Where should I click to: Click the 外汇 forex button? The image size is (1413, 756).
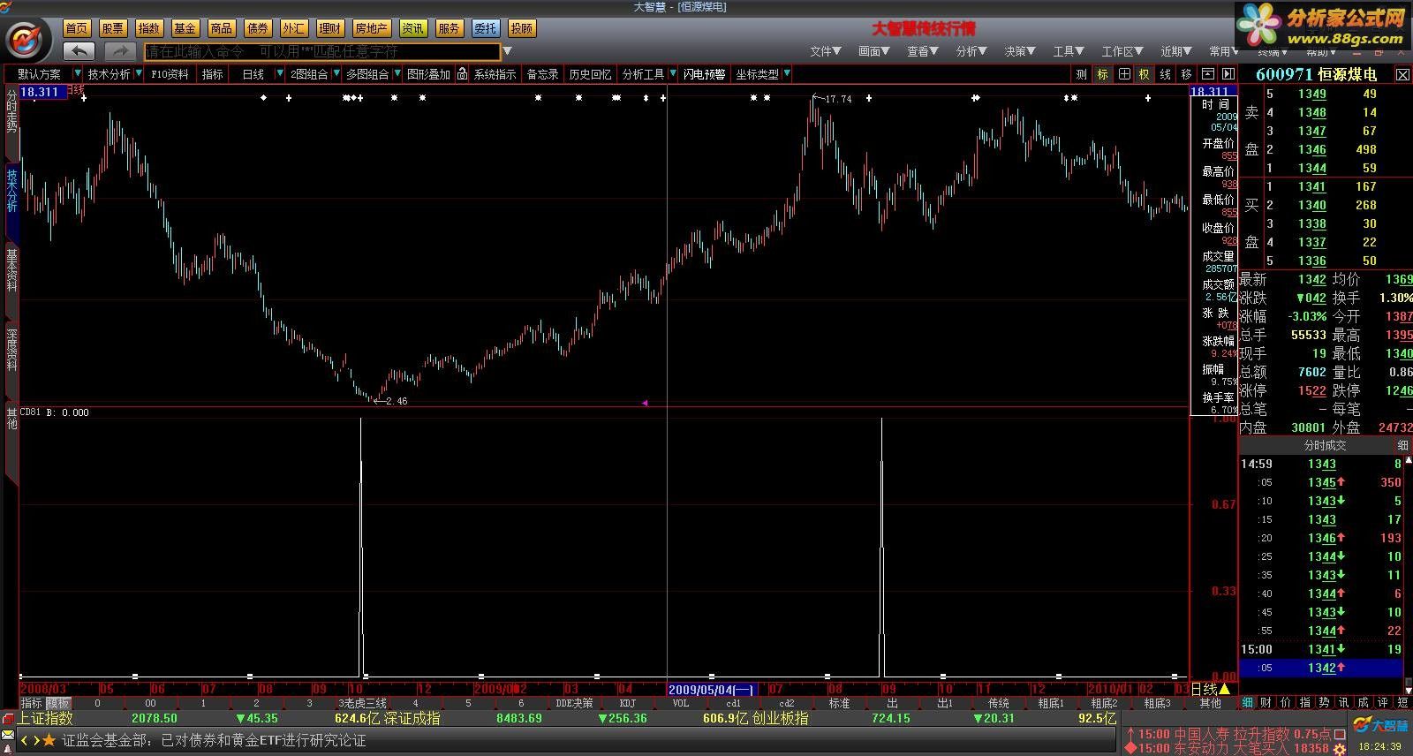[294, 28]
